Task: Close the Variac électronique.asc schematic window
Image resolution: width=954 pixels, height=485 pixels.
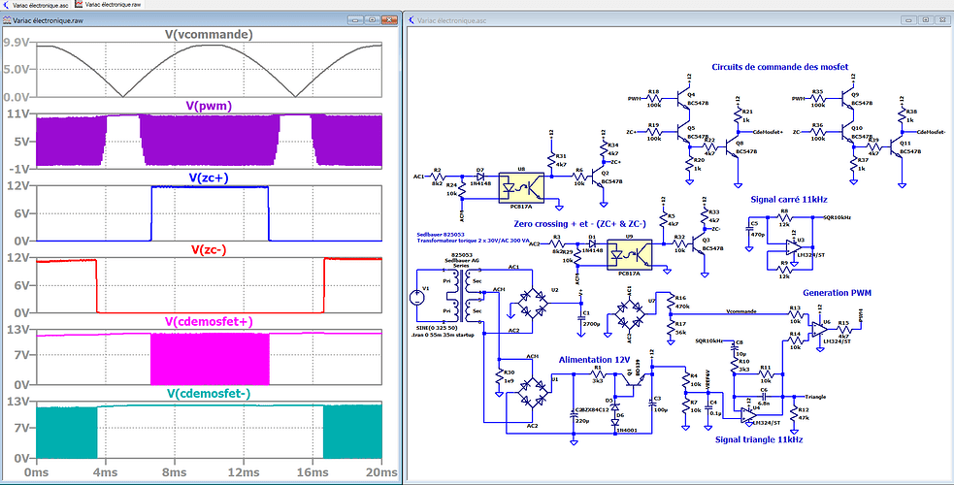Action: point(940,20)
